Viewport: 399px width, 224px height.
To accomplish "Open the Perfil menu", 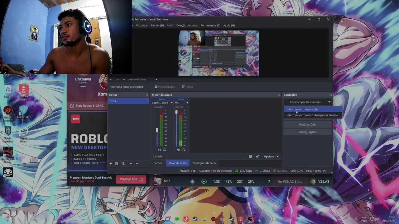I will click(x=170, y=26).
